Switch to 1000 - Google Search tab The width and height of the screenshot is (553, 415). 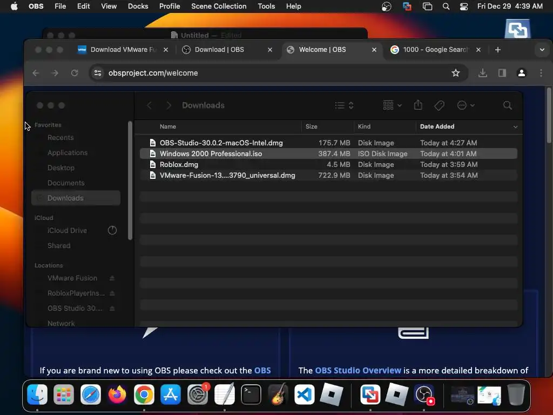(x=436, y=50)
